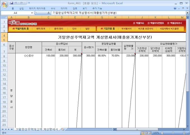Open the 수식 ribbon tab
This screenshot has height=135, width=190.
[x=53, y=8]
